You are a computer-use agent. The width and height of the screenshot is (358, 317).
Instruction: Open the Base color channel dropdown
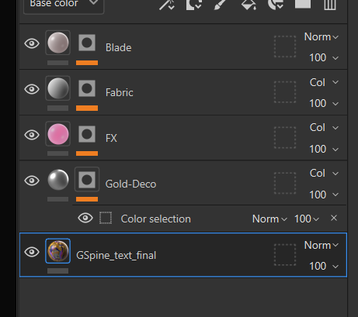pos(64,4)
